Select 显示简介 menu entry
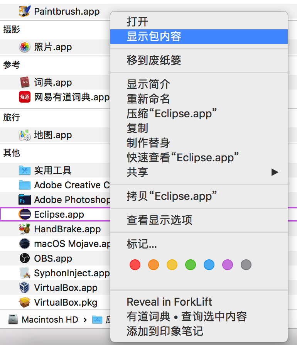This screenshot has height=345, width=297. pyautogui.click(x=199, y=84)
